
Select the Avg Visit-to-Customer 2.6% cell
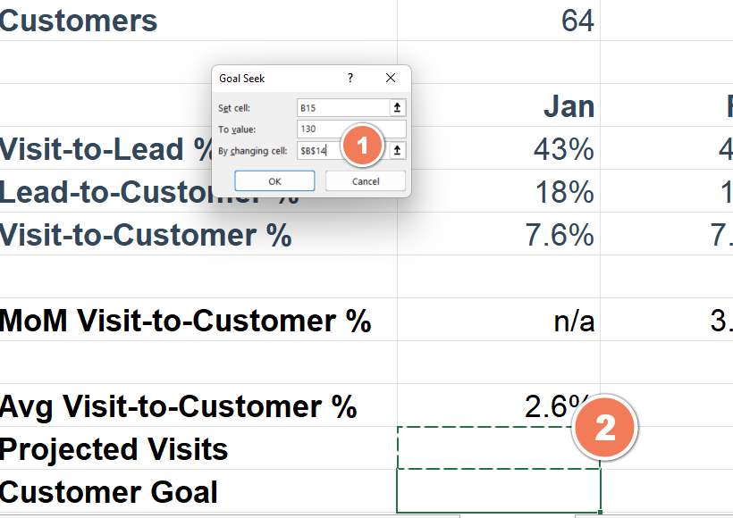point(499,405)
